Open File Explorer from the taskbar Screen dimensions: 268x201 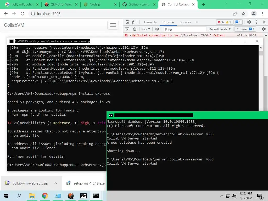[x=32, y=196]
